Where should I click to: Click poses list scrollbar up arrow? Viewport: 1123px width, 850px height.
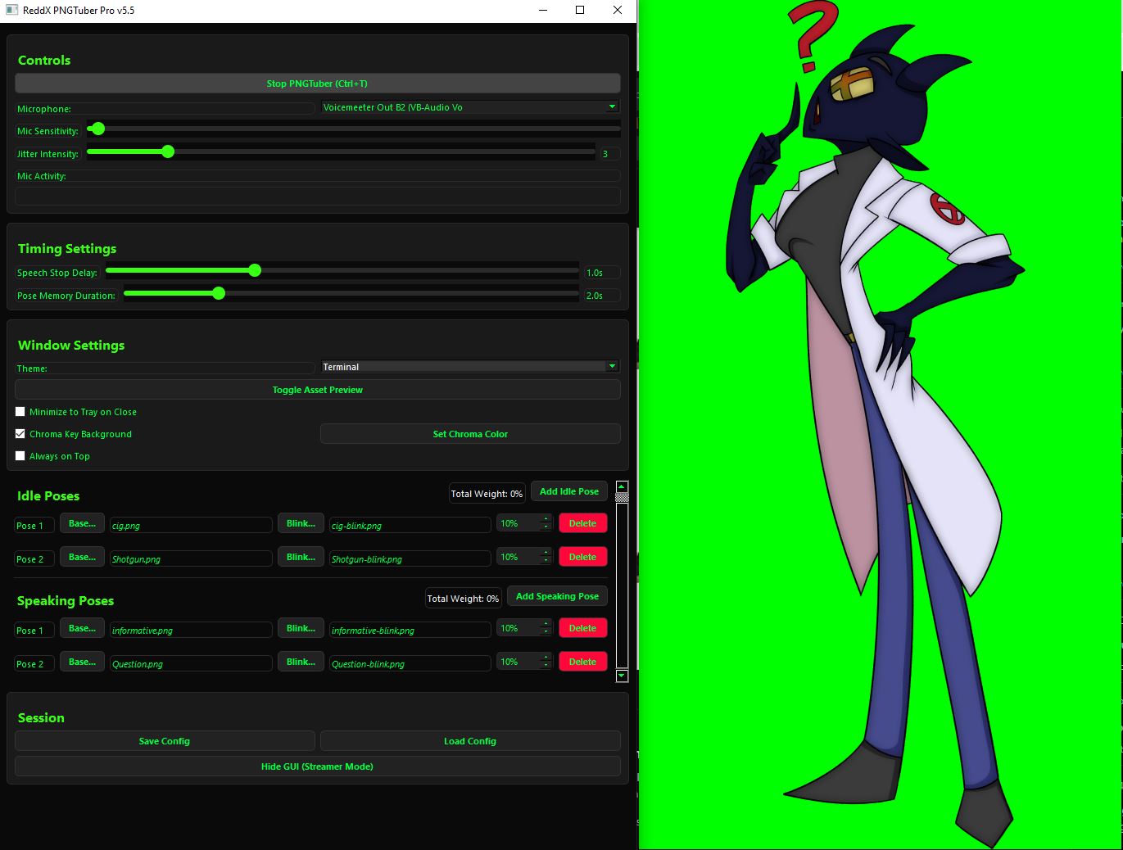click(622, 487)
